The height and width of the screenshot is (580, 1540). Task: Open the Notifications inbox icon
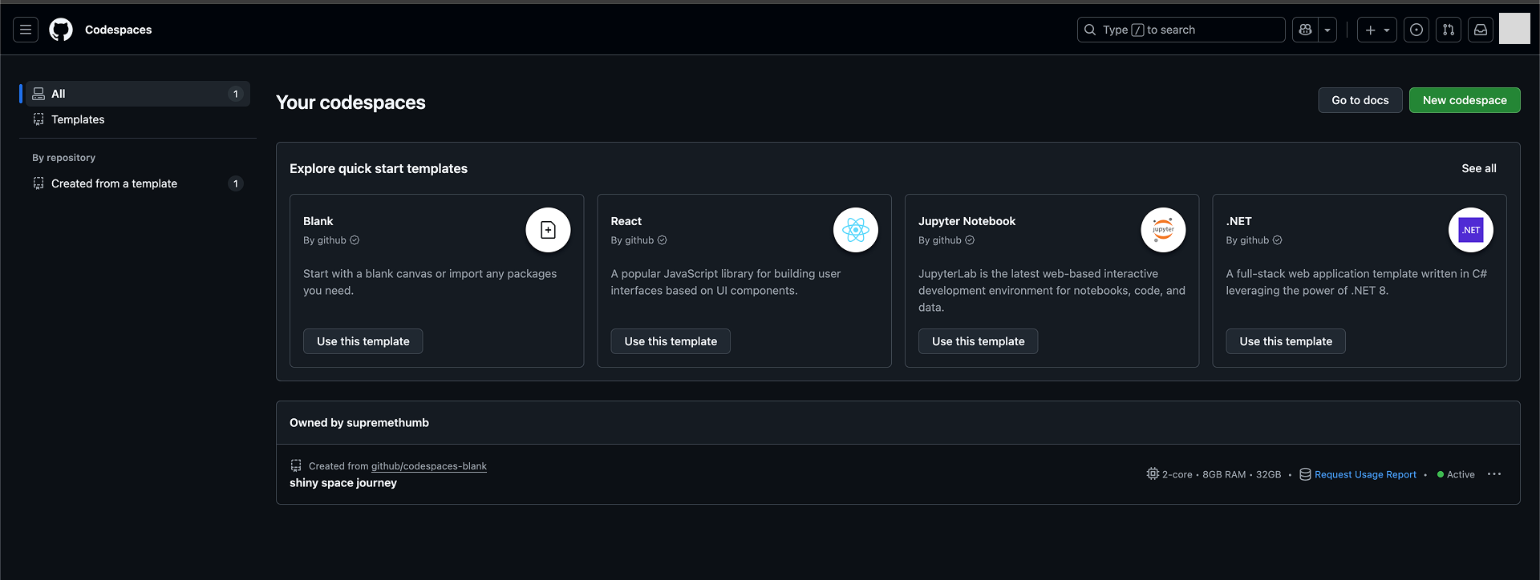tap(1481, 30)
